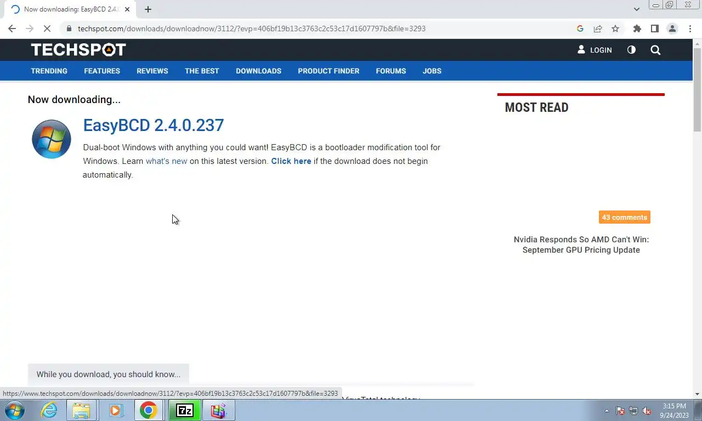Open the REVIEWS menu item
Screen dimensions: 702x421
tap(152, 71)
